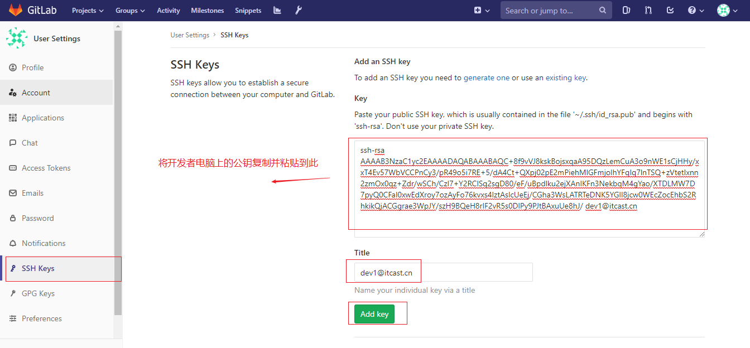This screenshot has height=348, width=750.
Task: Go to Activity in top navigation
Action: coord(169,11)
